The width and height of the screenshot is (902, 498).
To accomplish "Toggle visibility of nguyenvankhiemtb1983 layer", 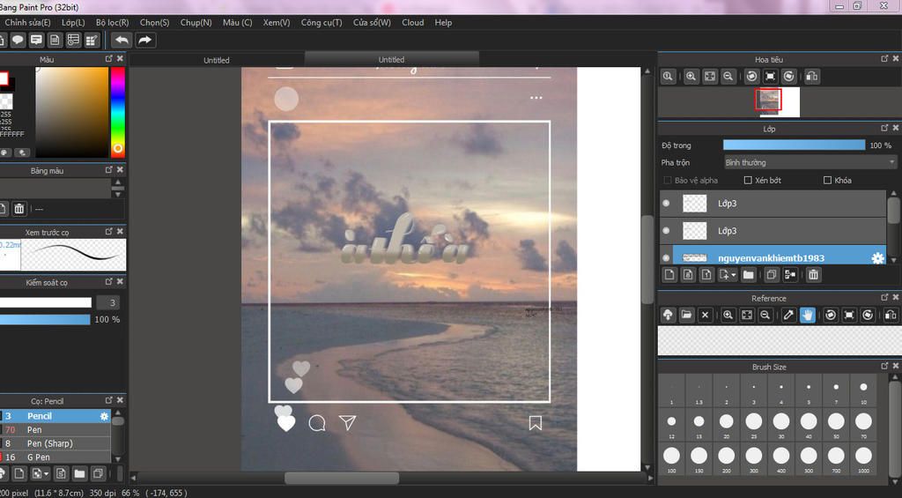I will click(666, 258).
